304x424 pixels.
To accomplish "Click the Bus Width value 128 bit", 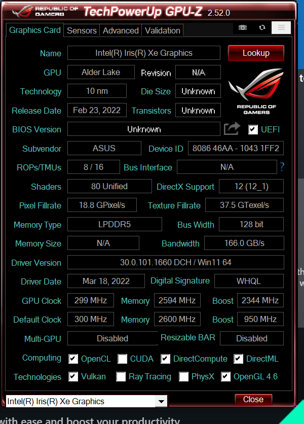I will (x=251, y=224).
